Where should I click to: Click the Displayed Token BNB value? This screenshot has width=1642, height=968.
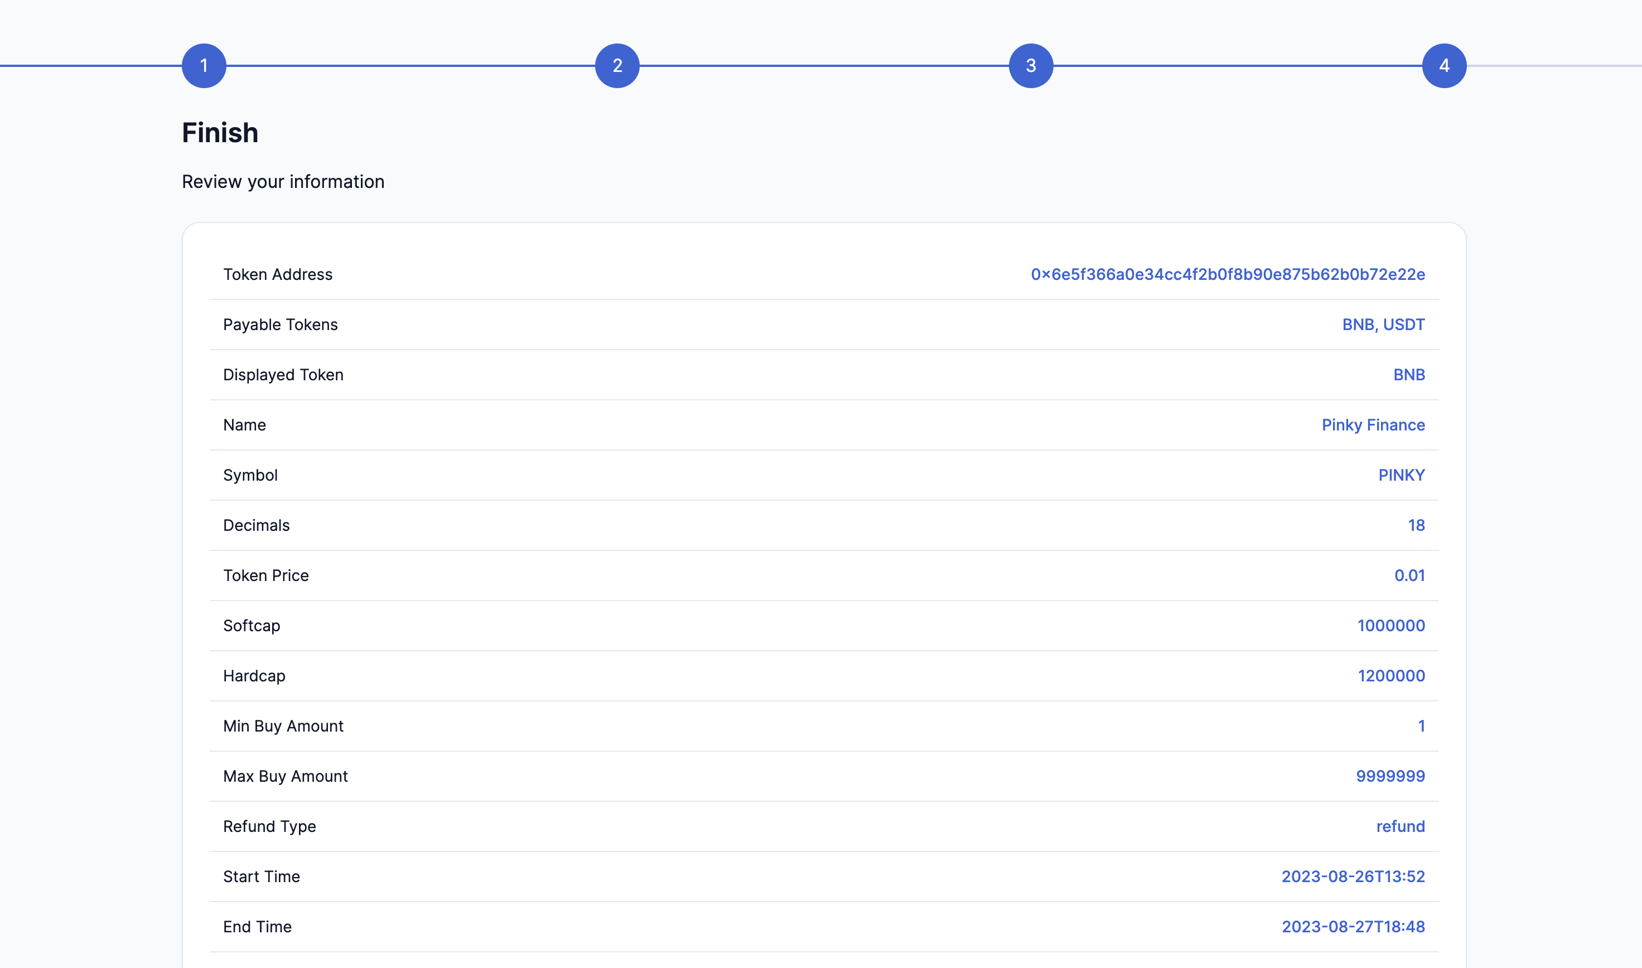[1408, 375]
